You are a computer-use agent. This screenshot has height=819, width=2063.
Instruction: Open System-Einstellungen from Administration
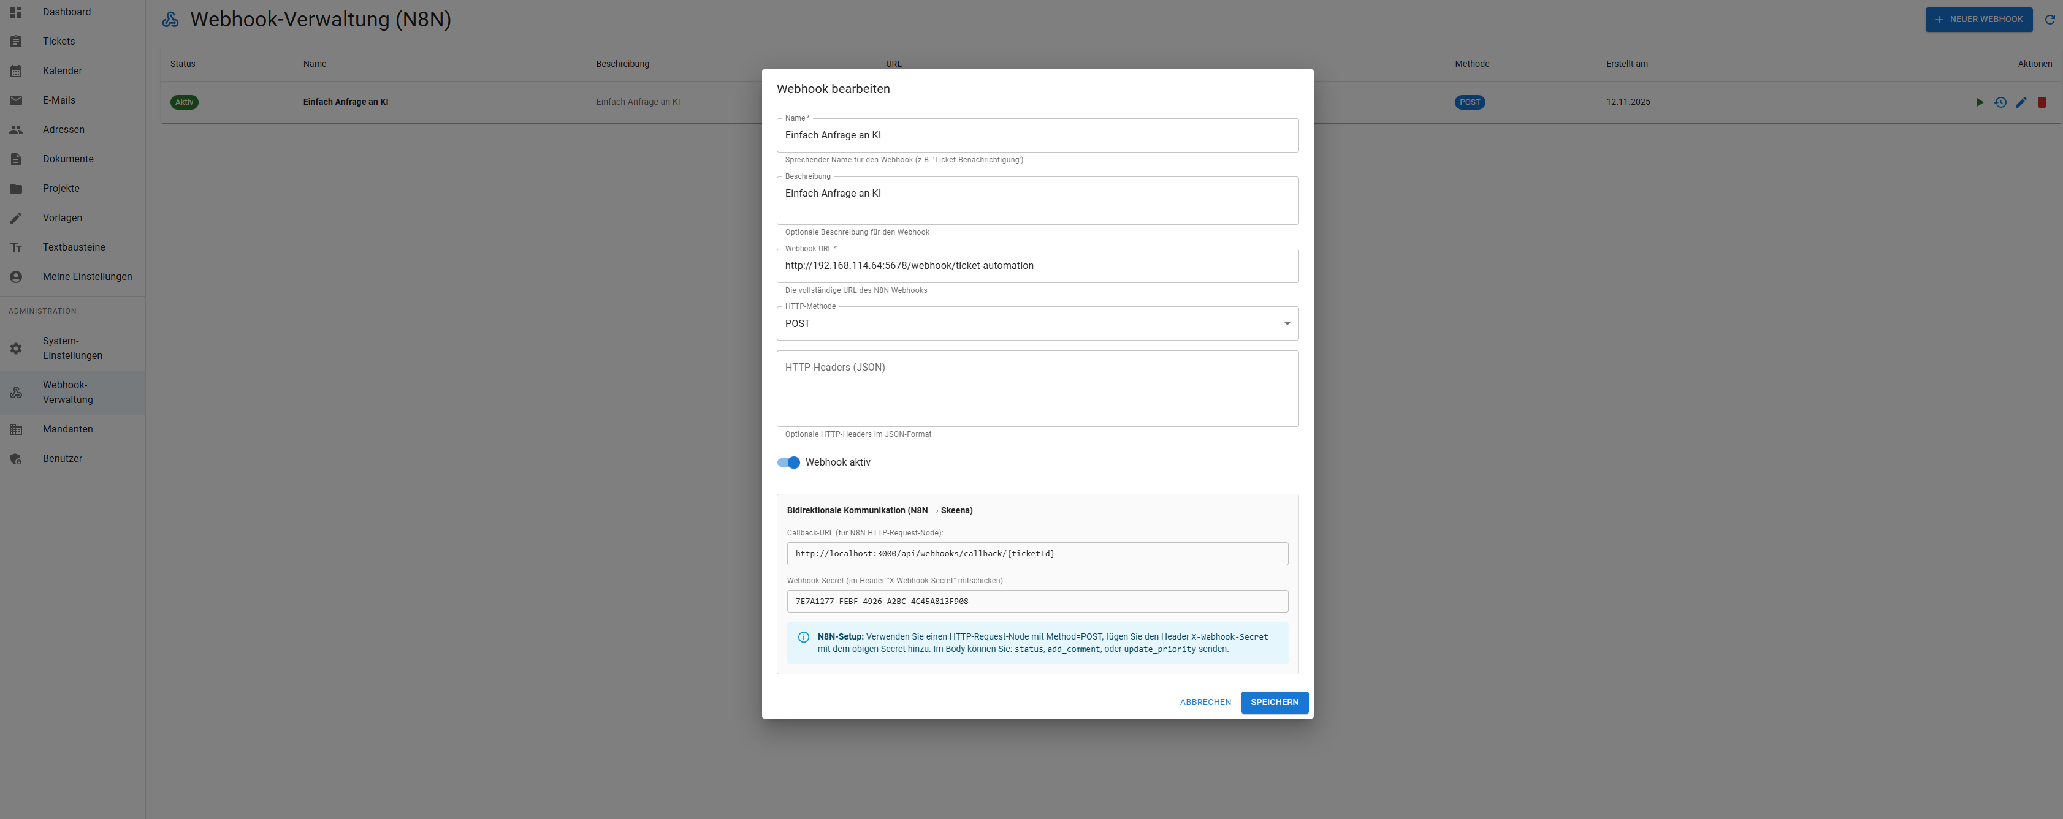(x=16, y=348)
